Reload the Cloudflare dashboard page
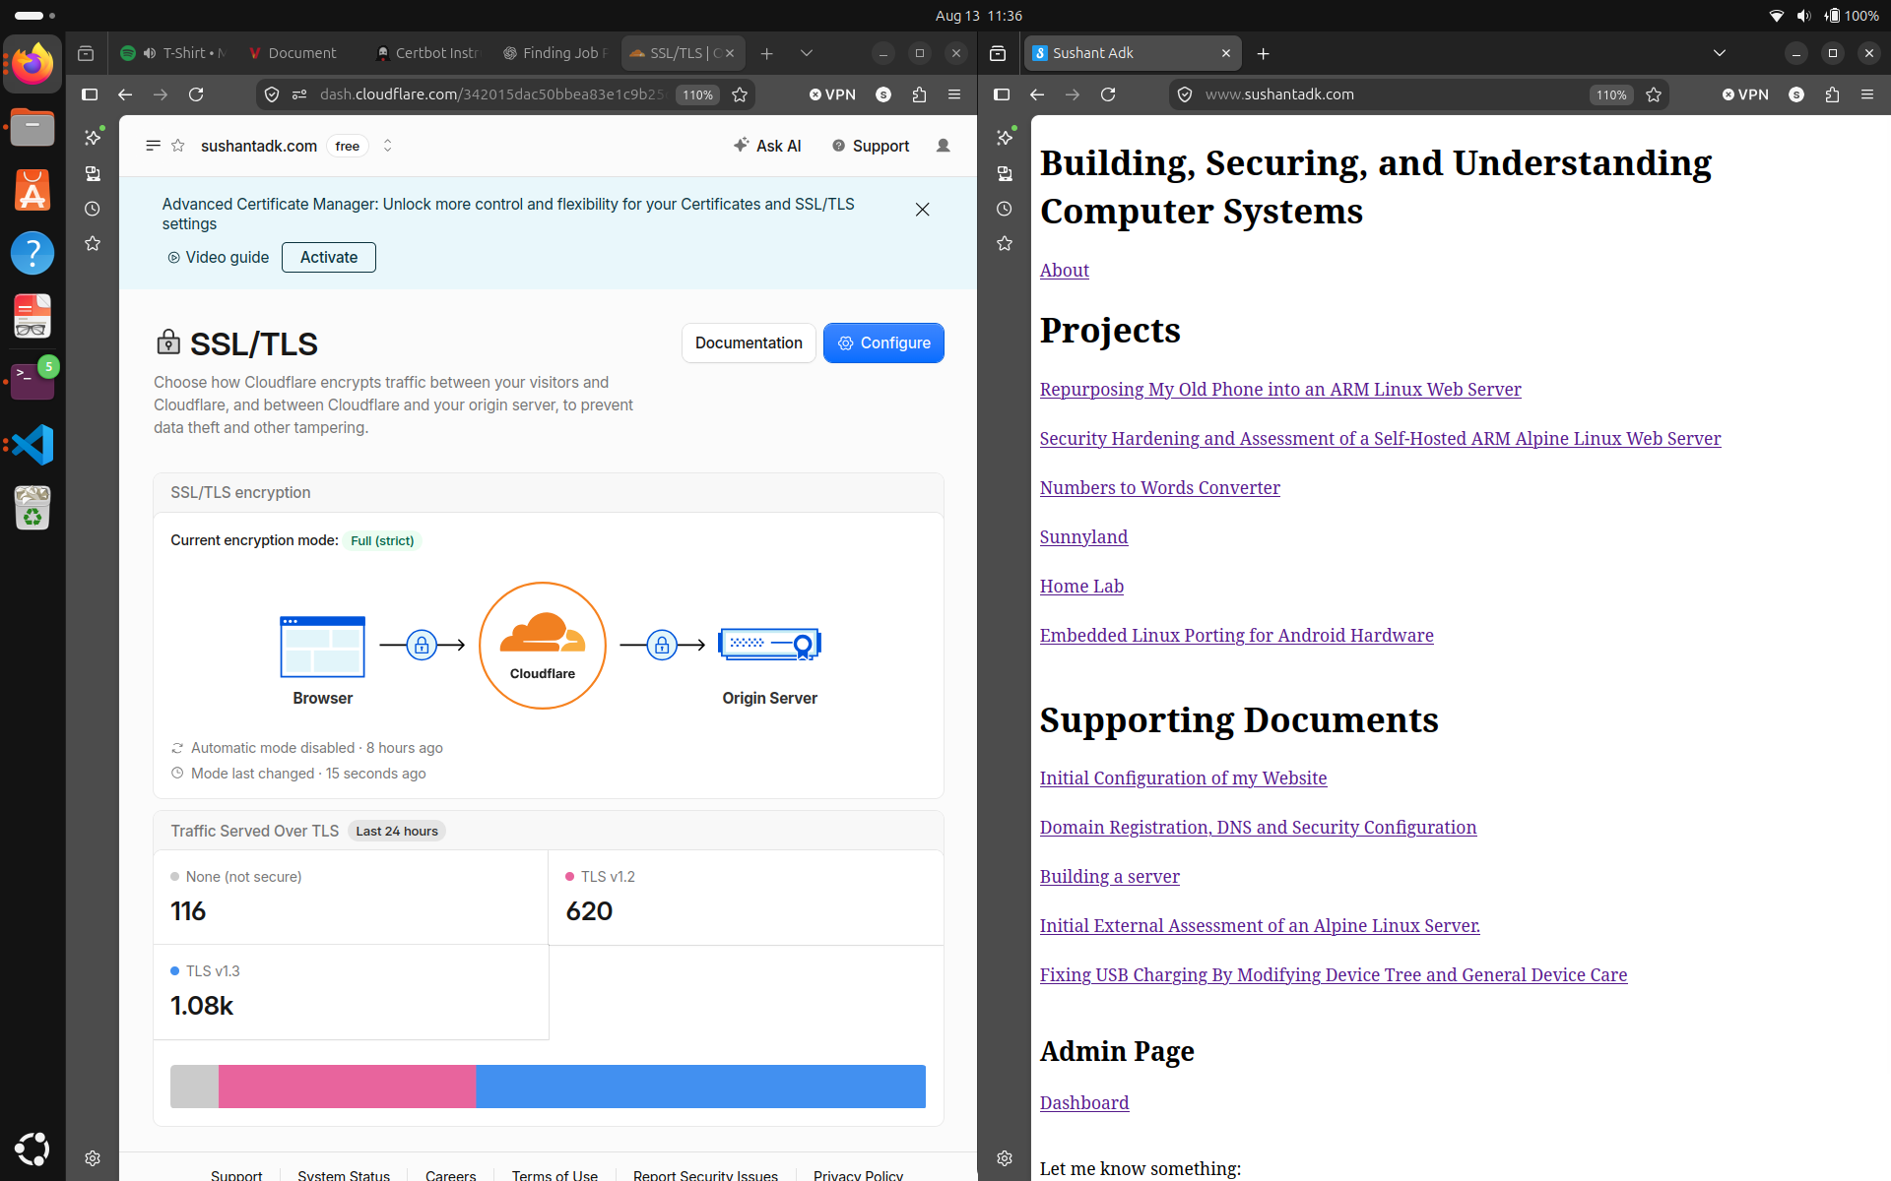Viewport: 1891px width, 1181px height. 196,94
